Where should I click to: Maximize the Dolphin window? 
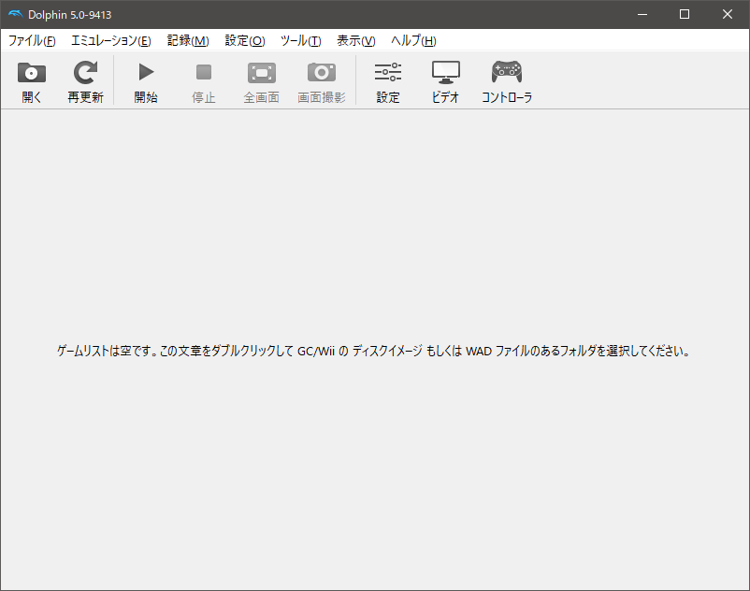(x=685, y=14)
